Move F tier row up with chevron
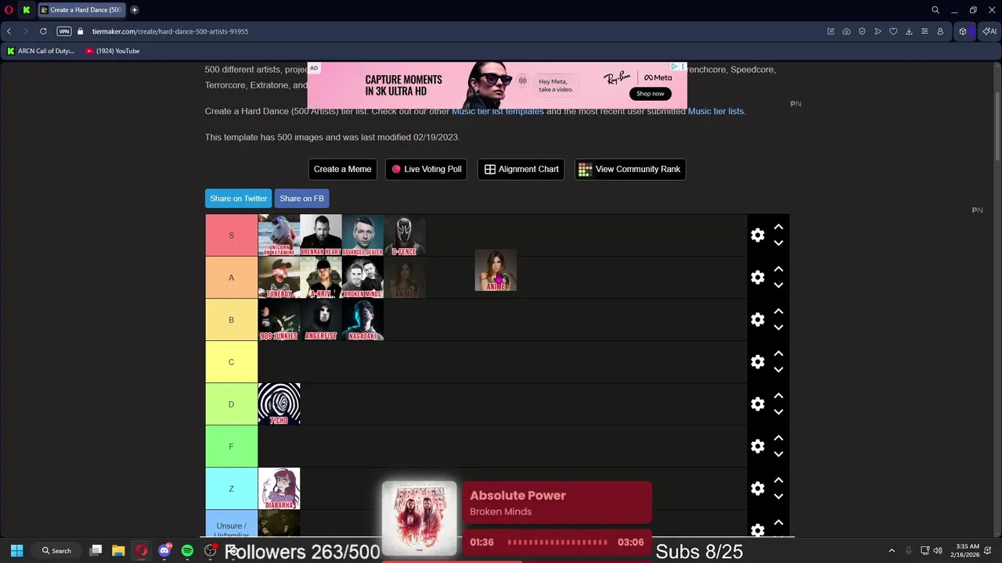1002x563 pixels. (x=778, y=438)
